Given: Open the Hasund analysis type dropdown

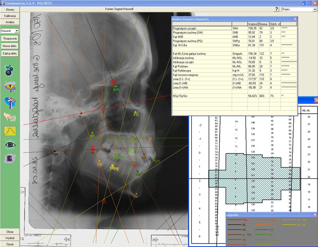Looking at the screenshot, I should (x=16, y=31).
